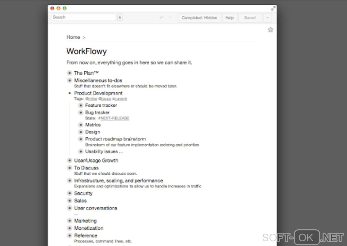The image size is (347, 246).
Task: Click the star button next to Search
Action: tap(120, 17)
